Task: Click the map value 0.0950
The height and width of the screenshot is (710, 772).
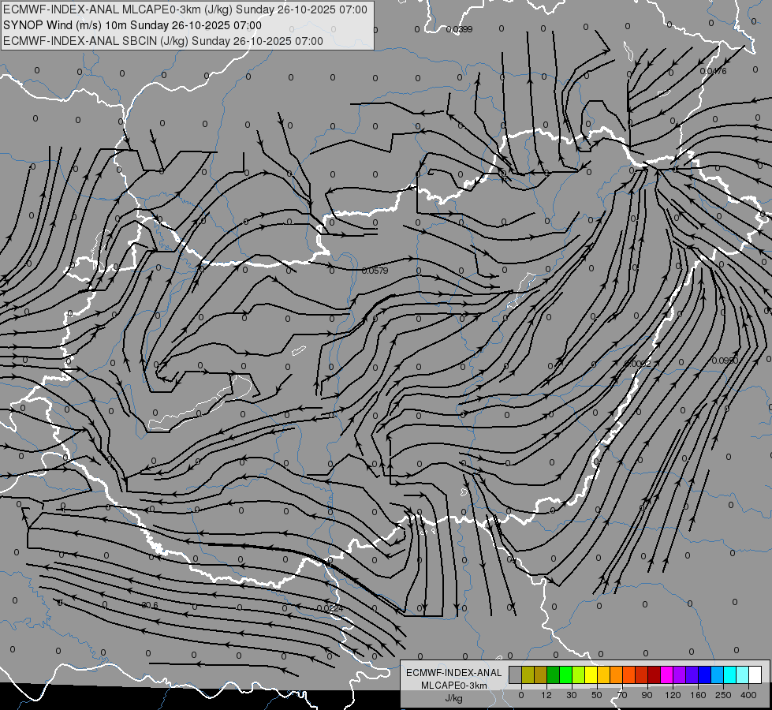Action: 725,361
